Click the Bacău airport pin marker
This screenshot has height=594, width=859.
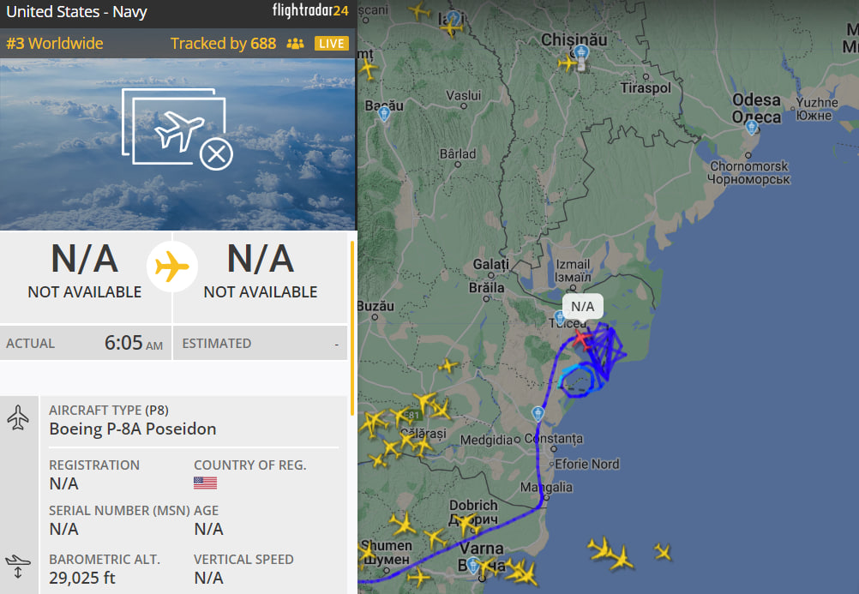click(384, 114)
